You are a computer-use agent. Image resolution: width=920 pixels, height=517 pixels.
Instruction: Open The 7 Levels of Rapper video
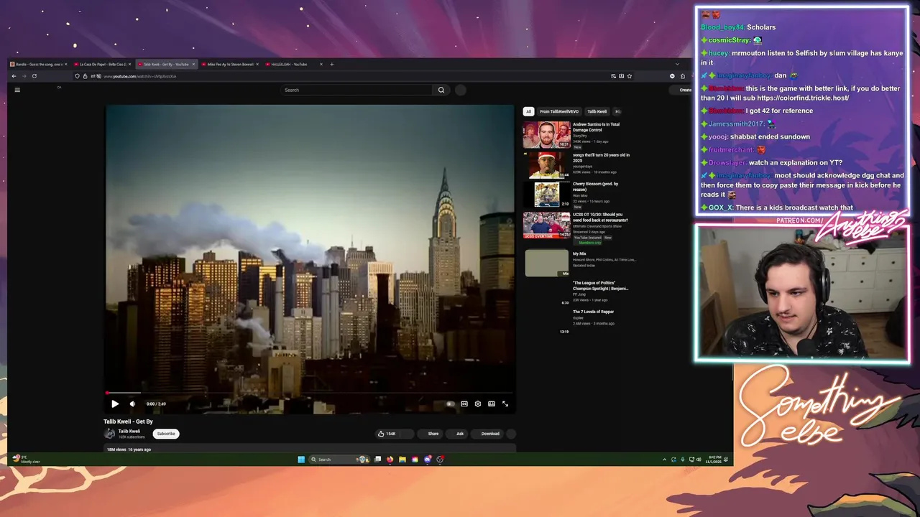[593, 312]
